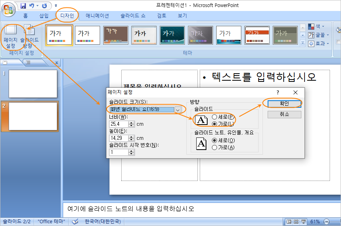
Task: Open the 보기 ribbon tab
Action: 182,16
